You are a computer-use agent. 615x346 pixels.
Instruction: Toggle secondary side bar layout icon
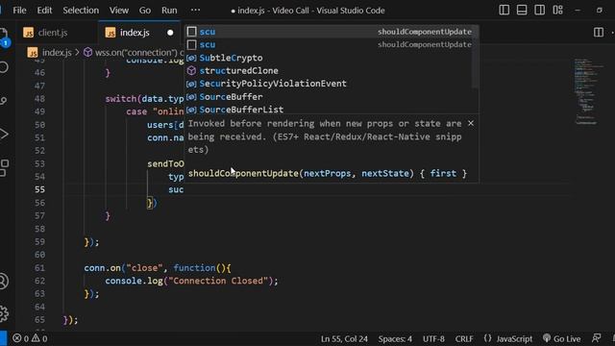pyautogui.click(x=540, y=11)
